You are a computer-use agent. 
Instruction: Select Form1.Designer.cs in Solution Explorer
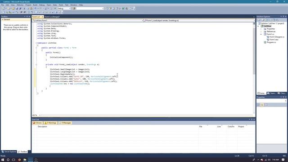click(x=275, y=37)
